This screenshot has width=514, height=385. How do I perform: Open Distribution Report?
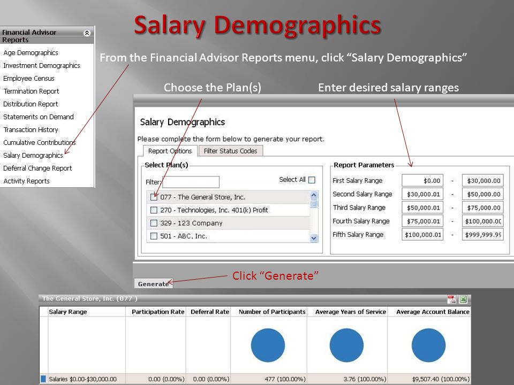click(x=31, y=104)
